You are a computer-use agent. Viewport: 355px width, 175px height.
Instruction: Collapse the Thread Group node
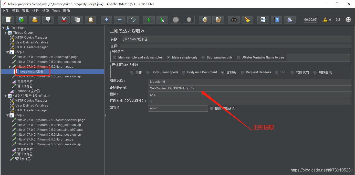(x=5, y=32)
